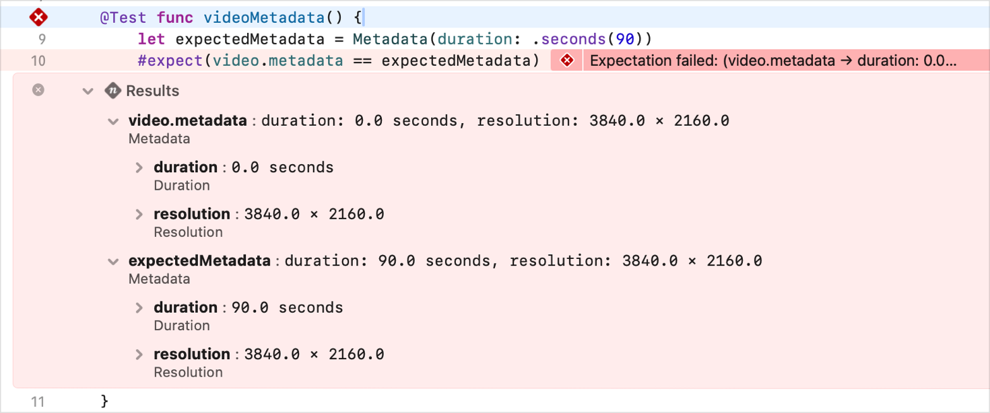Dismiss the Results panel with the gray close button

(38, 89)
